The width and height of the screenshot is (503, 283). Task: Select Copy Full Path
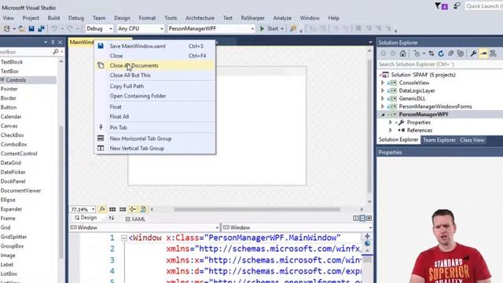pos(155,86)
